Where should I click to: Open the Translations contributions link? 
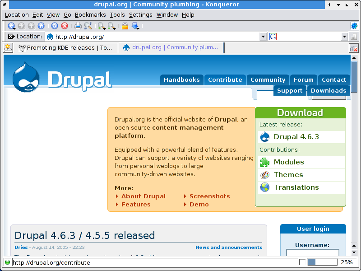click(x=296, y=187)
